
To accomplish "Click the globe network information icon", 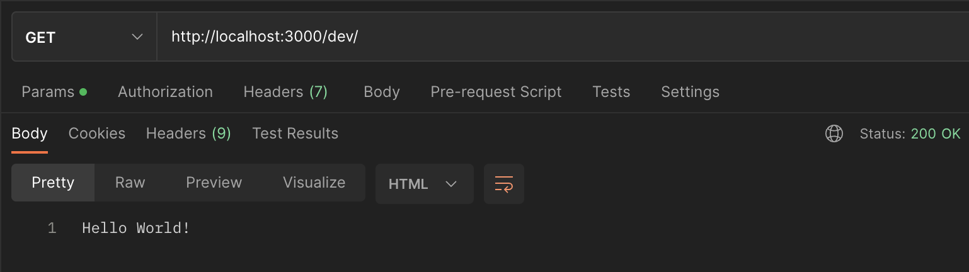I will [834, 133].
